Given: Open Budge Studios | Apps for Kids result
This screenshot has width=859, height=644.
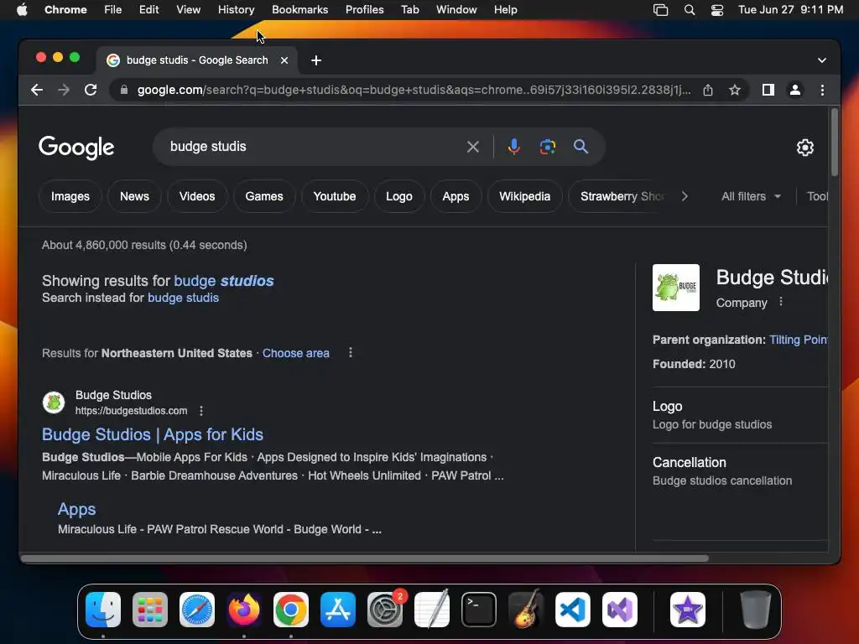Looking at the screenshot, I should pyautogui.click(x=153, y=434).
